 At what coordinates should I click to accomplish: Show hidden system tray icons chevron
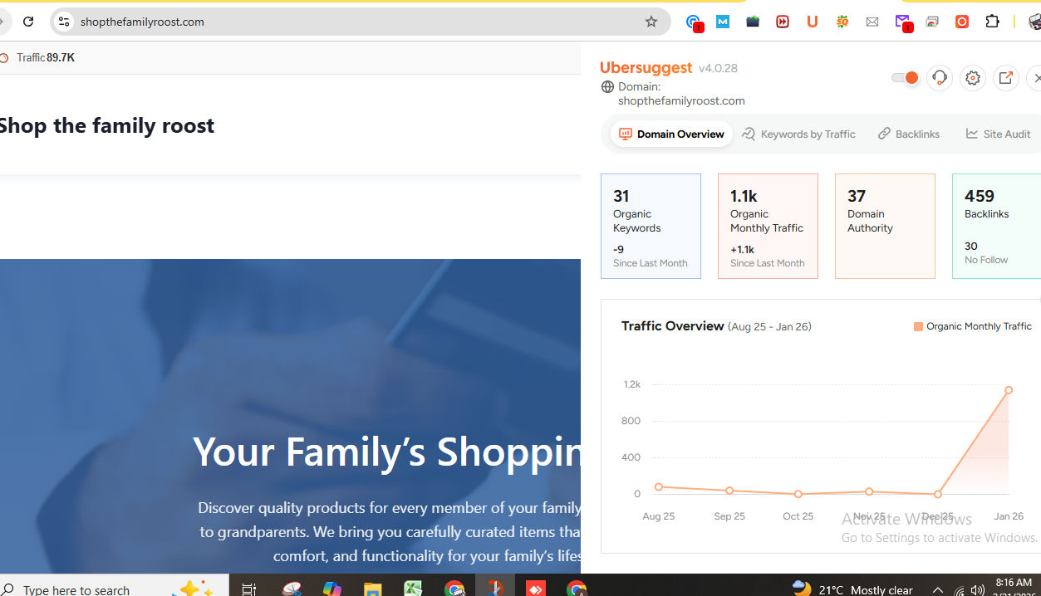[x=938, y=590]
